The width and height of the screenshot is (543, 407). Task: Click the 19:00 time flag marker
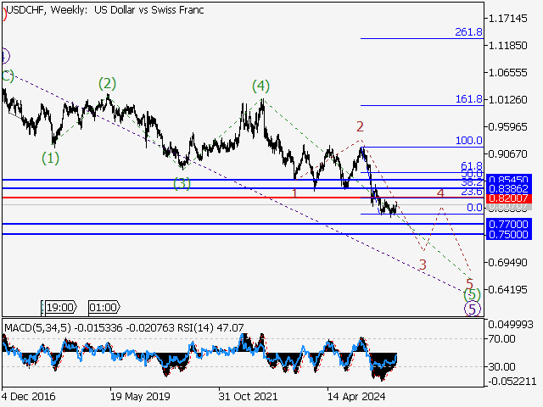[x=60, y=307]
